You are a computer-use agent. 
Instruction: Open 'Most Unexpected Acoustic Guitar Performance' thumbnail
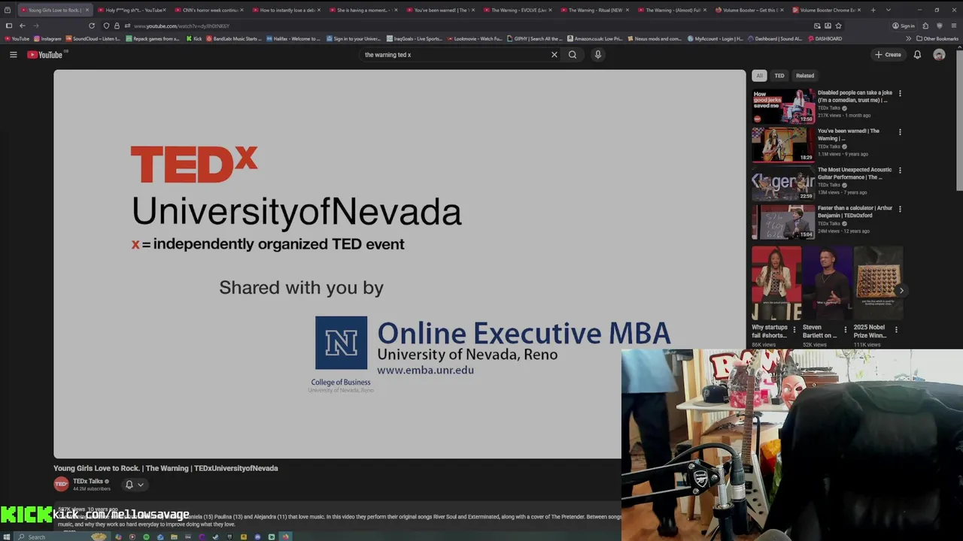783,183
